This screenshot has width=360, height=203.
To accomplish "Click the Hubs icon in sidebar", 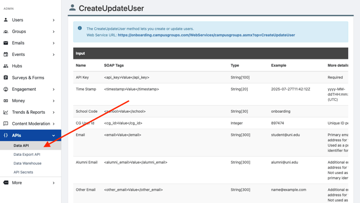I will coord(6,66).
